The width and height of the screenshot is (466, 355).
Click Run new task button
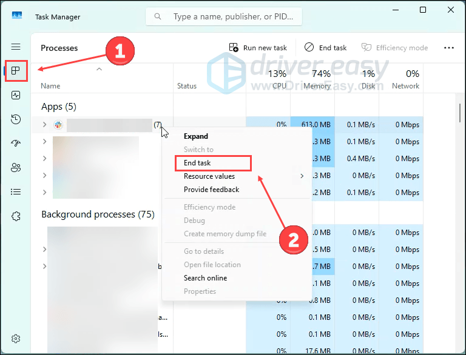[257, 48]
